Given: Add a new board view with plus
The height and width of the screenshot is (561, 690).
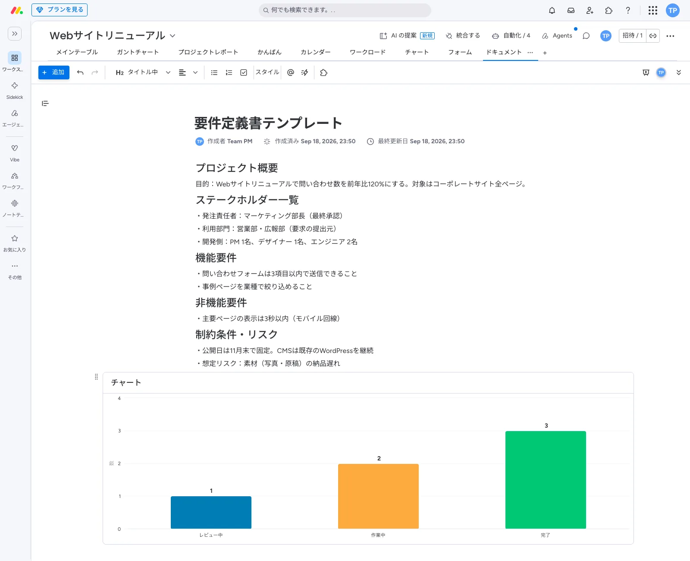Looking at the screenshot, I should click(545, 53).
